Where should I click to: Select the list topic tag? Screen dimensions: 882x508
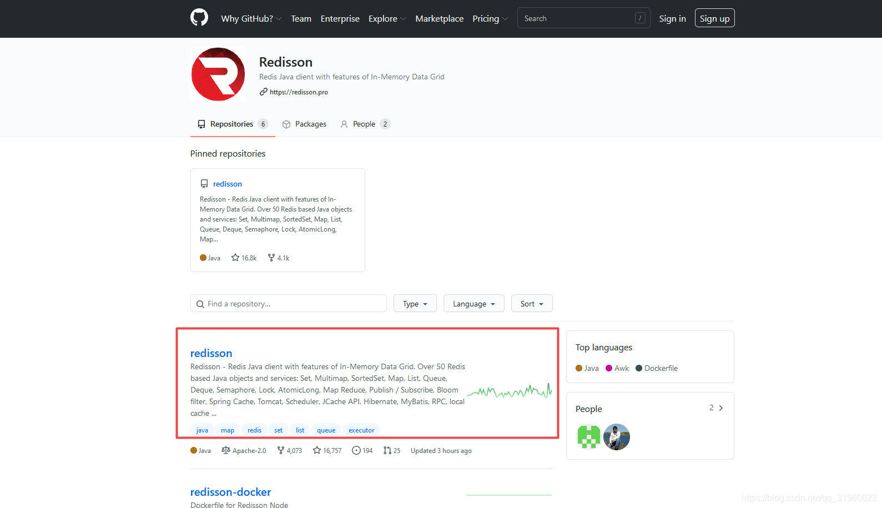(300, 430)
